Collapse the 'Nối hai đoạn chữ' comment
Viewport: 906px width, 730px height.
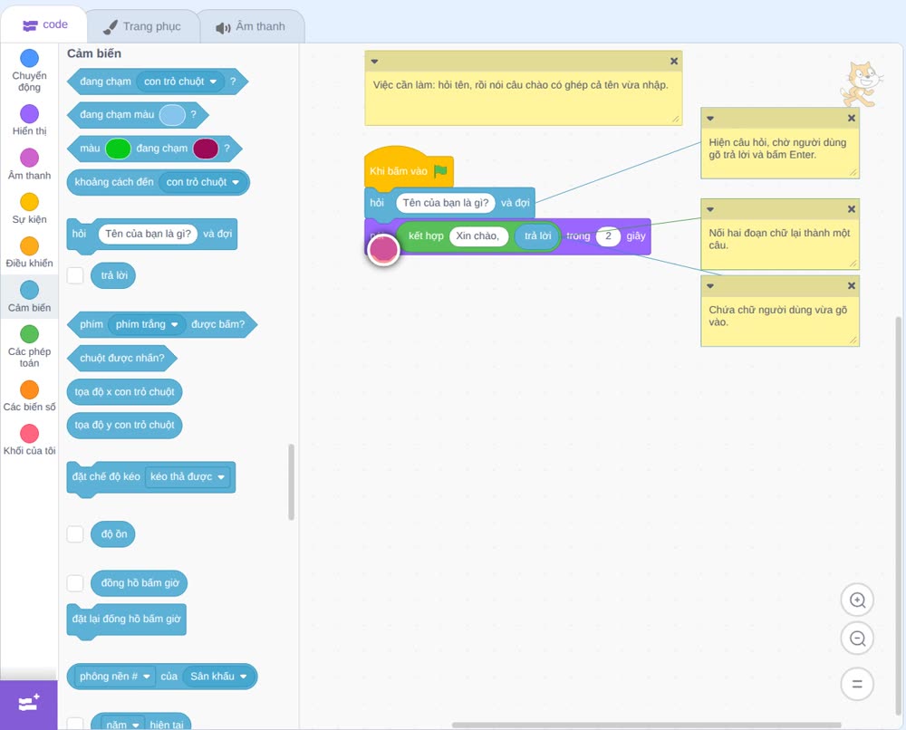pos(710,209)
